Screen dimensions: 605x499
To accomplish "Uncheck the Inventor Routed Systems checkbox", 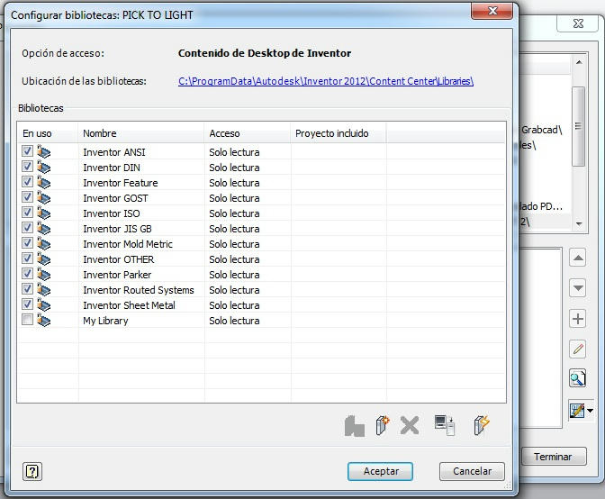I will 27,288.
